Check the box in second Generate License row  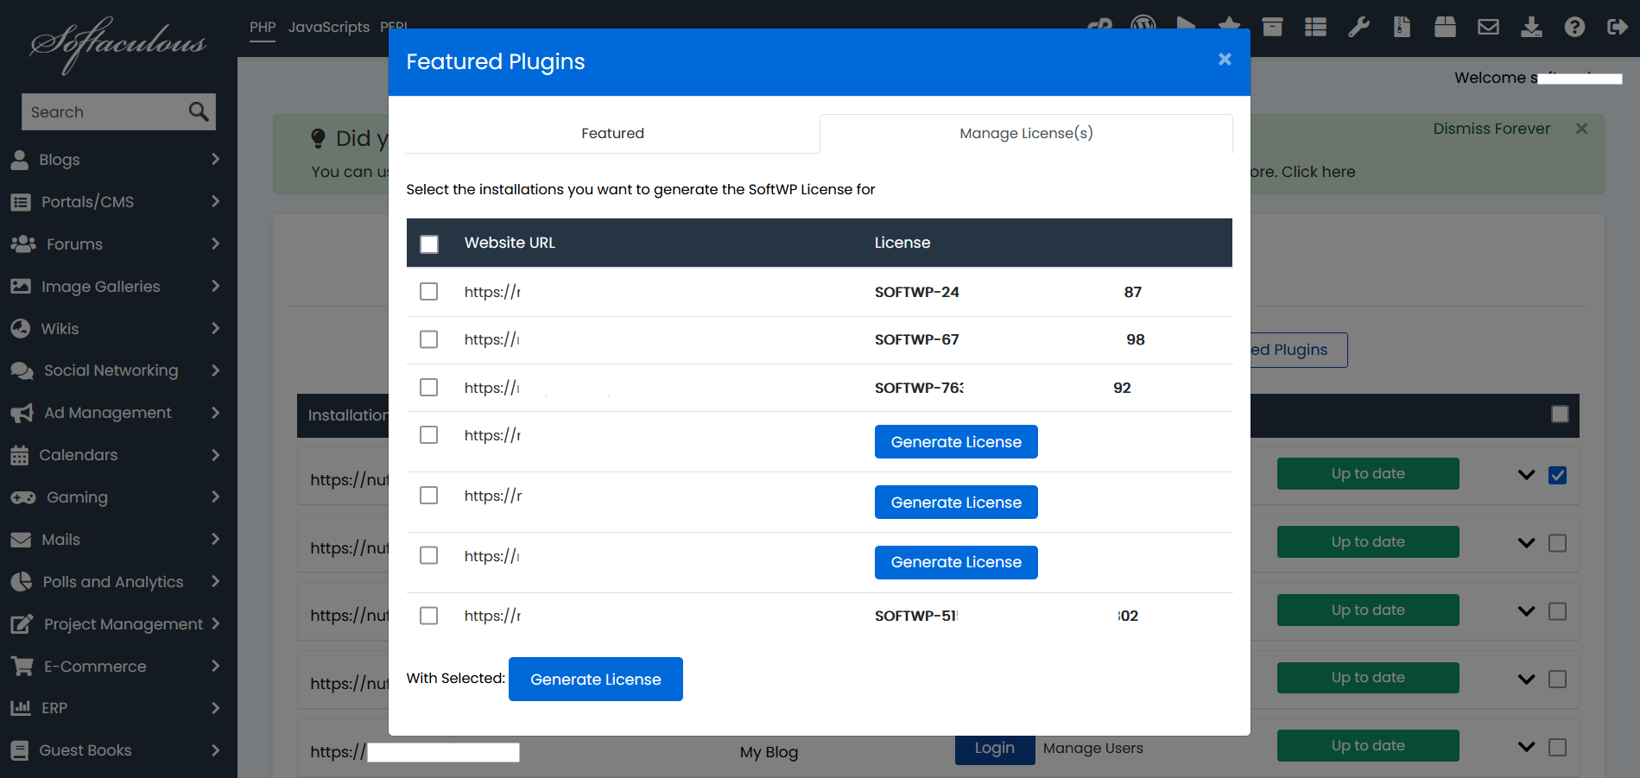(x=429, y=496)
